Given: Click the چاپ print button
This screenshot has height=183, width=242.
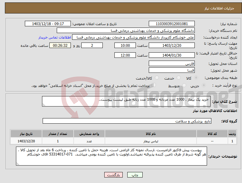Looking at the screenshot, I should click(135, 175).
